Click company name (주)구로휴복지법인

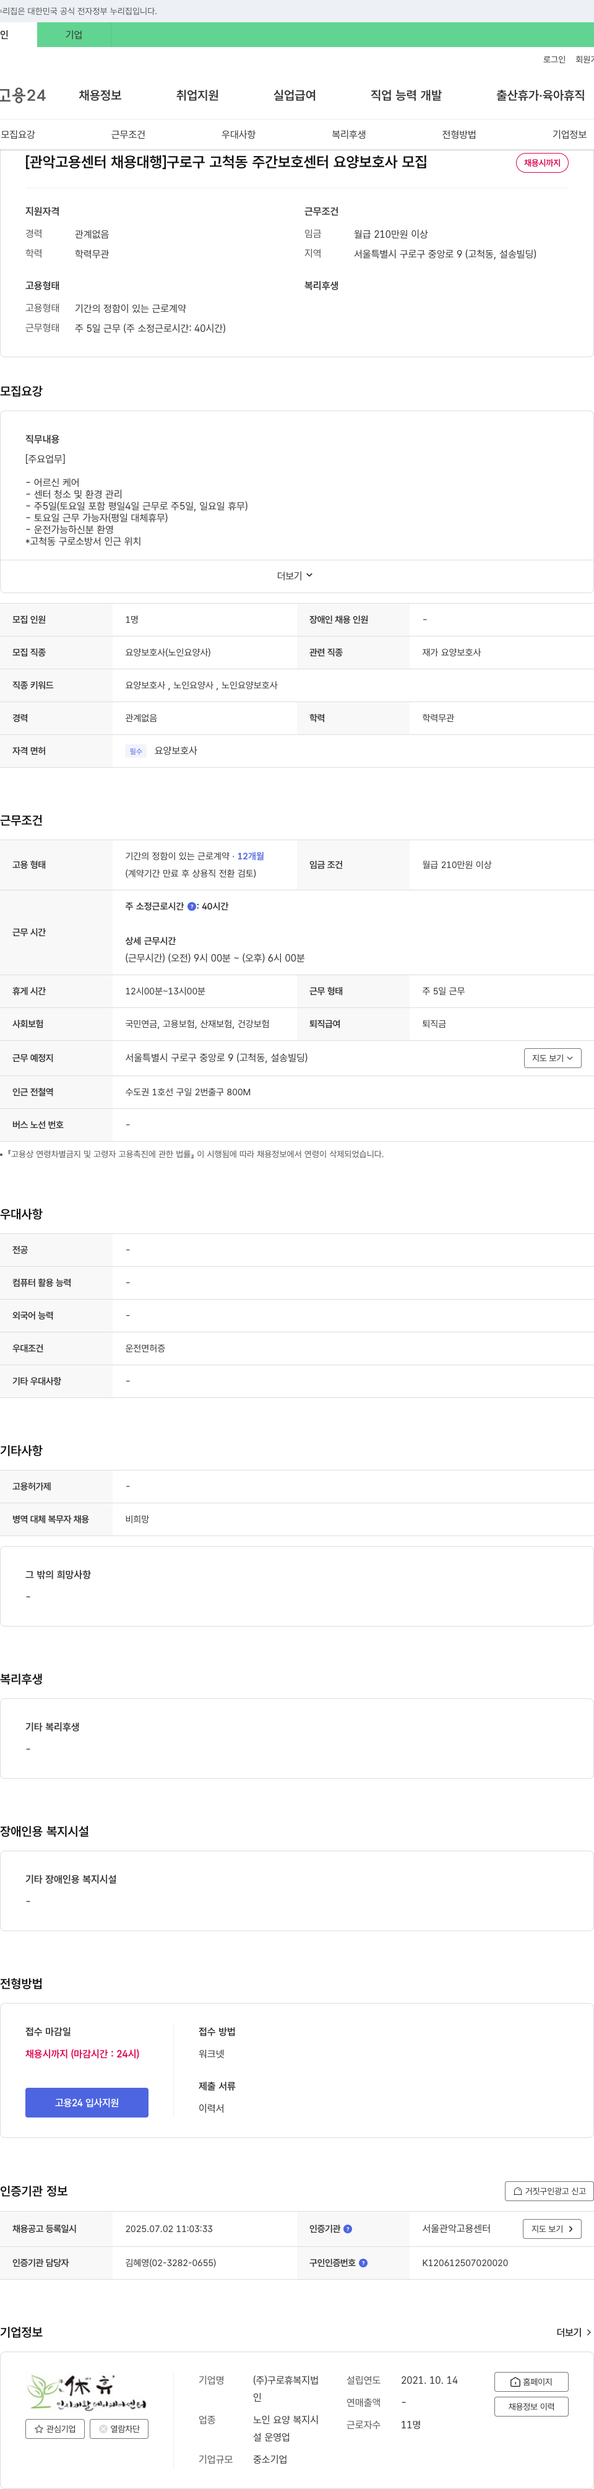click(x=286, y=2389)
